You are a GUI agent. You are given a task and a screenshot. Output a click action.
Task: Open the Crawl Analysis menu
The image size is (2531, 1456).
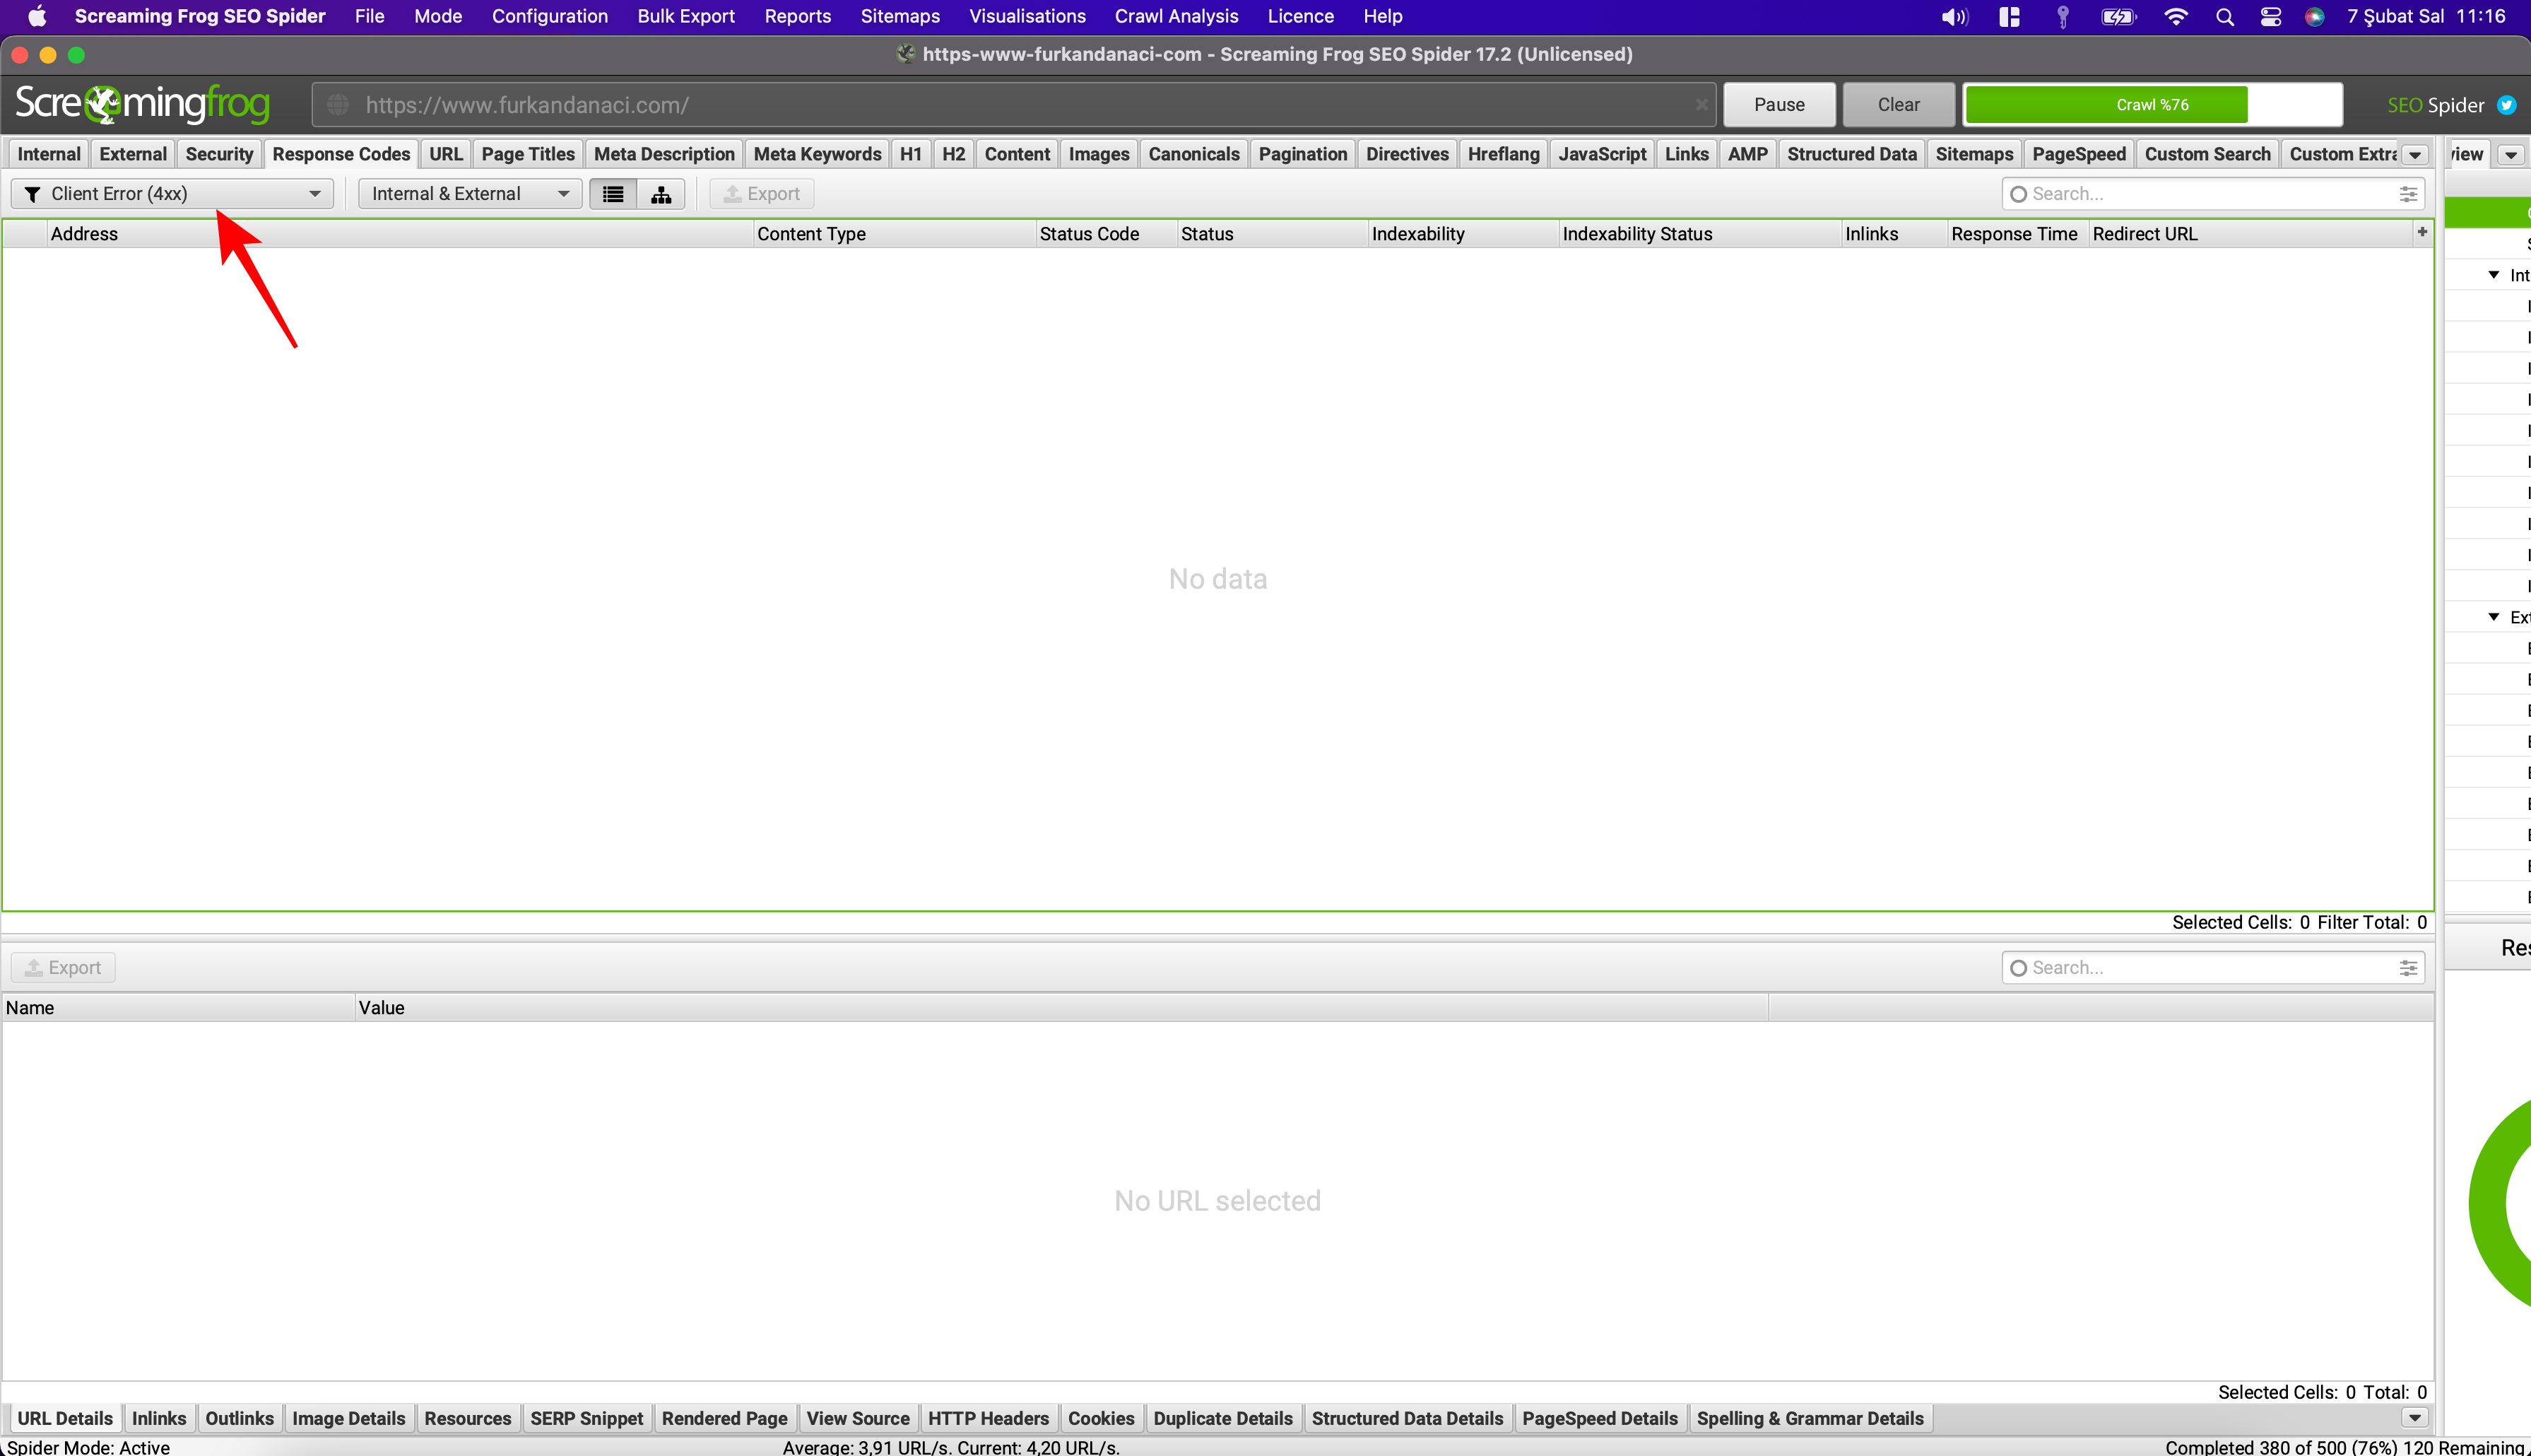coord(1176,16)
